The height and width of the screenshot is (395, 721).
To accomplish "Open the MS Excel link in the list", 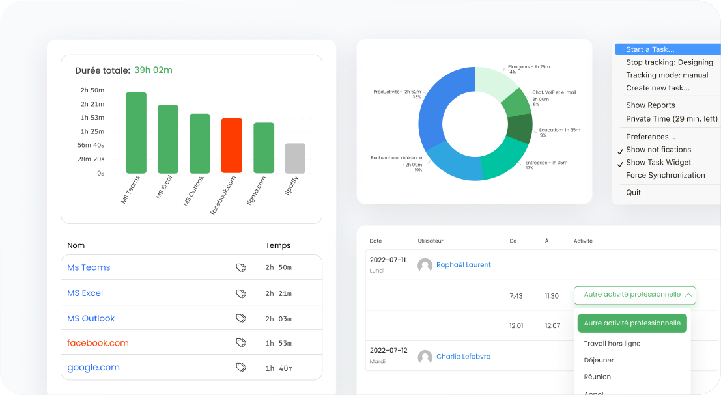I will tap(85, 293).
